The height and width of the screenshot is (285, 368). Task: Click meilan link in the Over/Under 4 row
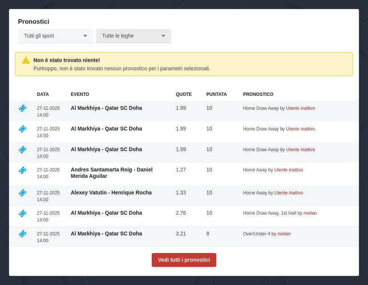[x=284, y=234]
